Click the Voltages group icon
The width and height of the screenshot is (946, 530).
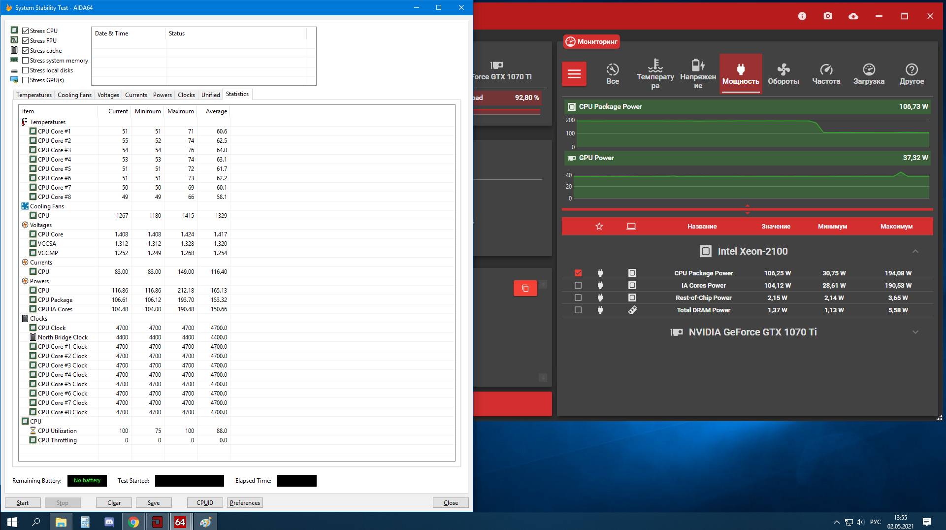25,225
